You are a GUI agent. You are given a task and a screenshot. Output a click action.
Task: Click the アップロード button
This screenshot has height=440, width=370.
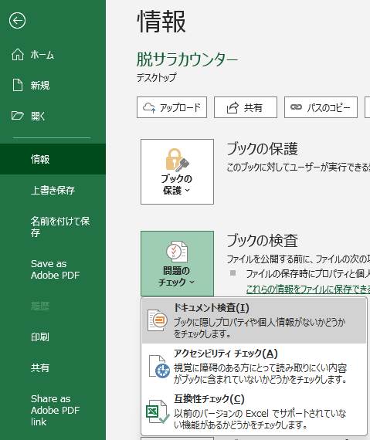tap(171, 107)
